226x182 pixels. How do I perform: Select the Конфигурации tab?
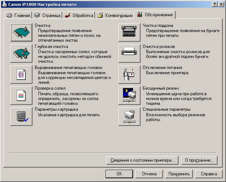pos(115,15)
